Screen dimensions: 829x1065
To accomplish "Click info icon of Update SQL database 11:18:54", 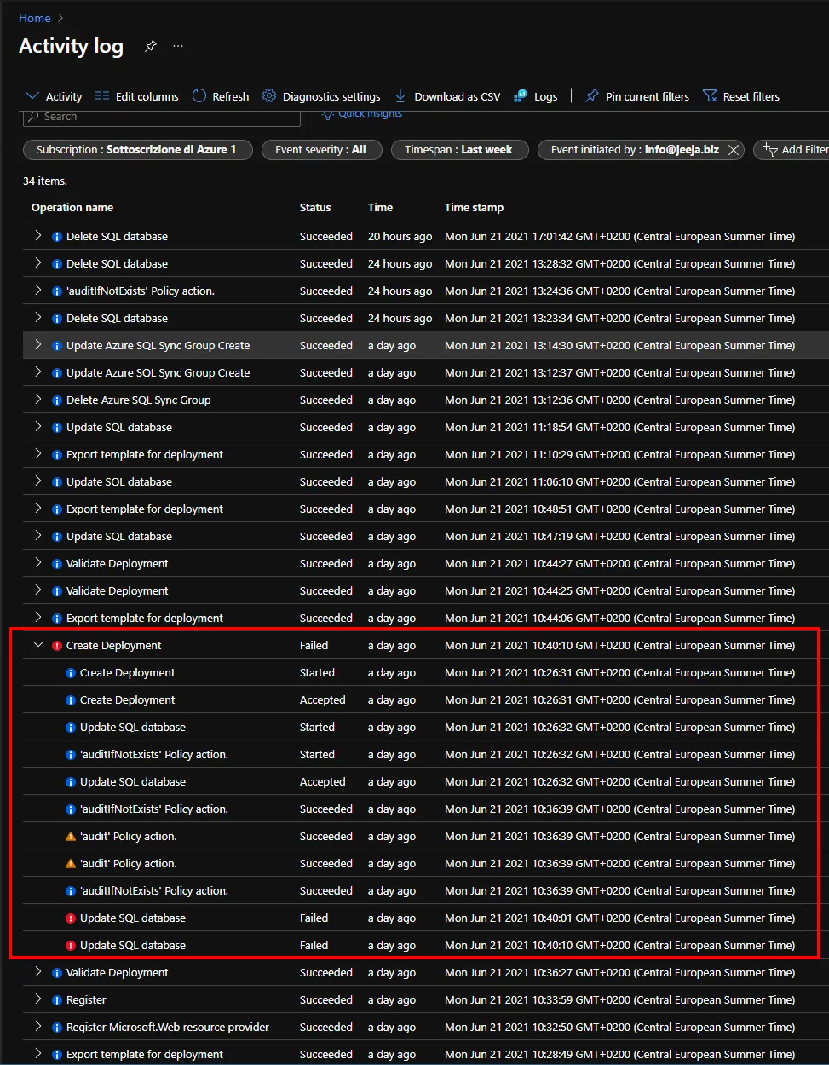I will [57, 428].
